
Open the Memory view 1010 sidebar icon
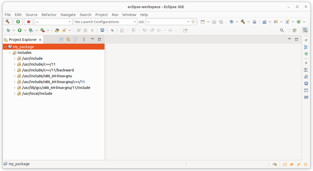(x=306, y=97)
